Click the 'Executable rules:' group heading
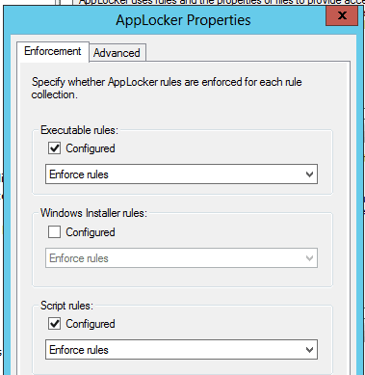The width and height of the screenshot is (365, 375). point(79,130)
